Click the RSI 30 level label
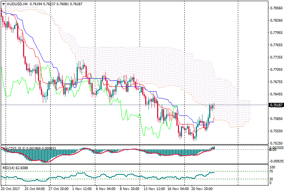 click(x=272, y=179)
